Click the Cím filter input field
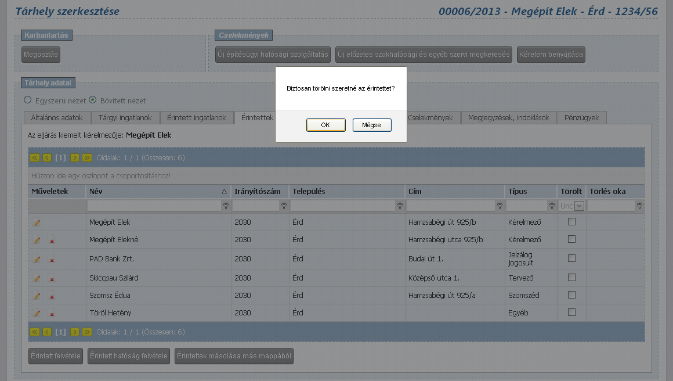Viewport: 673px width, 381px height. pyautogui.click(x=451, y=206)
